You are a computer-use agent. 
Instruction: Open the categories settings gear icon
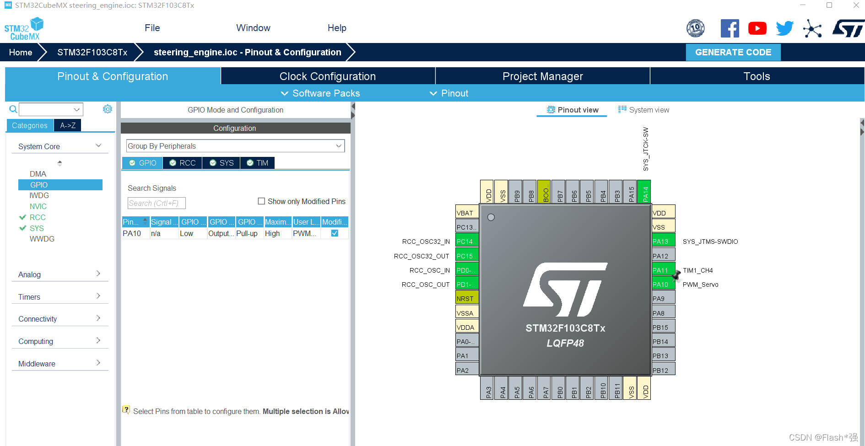click(108, 109)
